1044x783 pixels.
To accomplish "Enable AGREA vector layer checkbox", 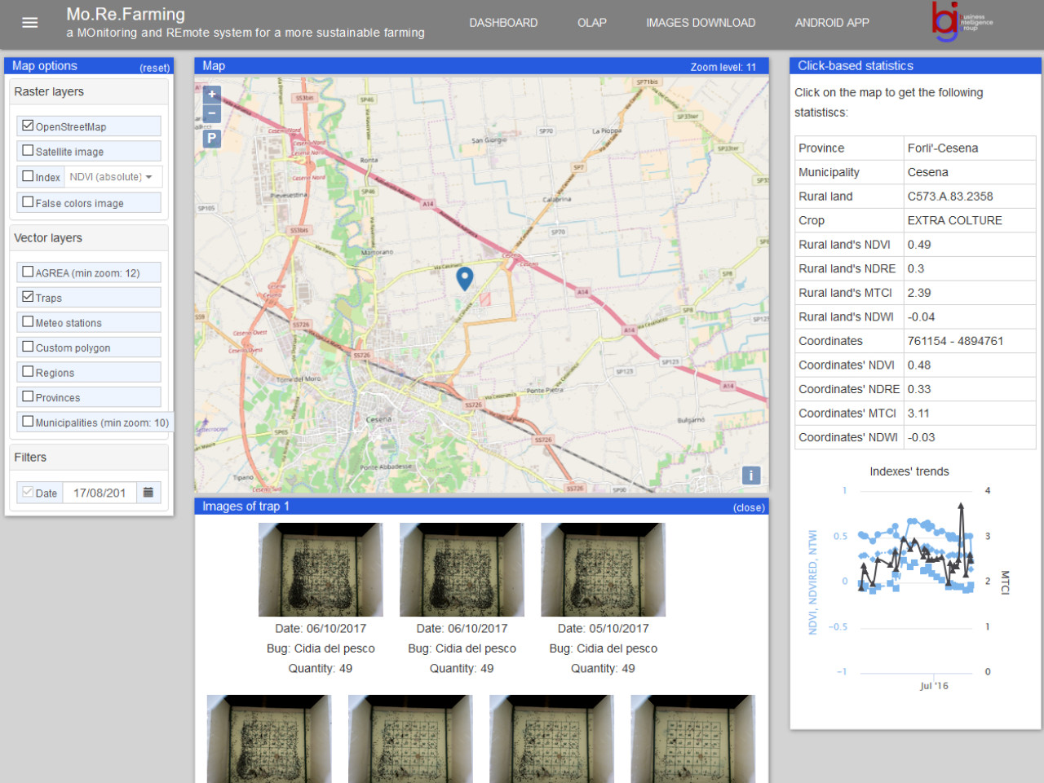I will (28, 272).
